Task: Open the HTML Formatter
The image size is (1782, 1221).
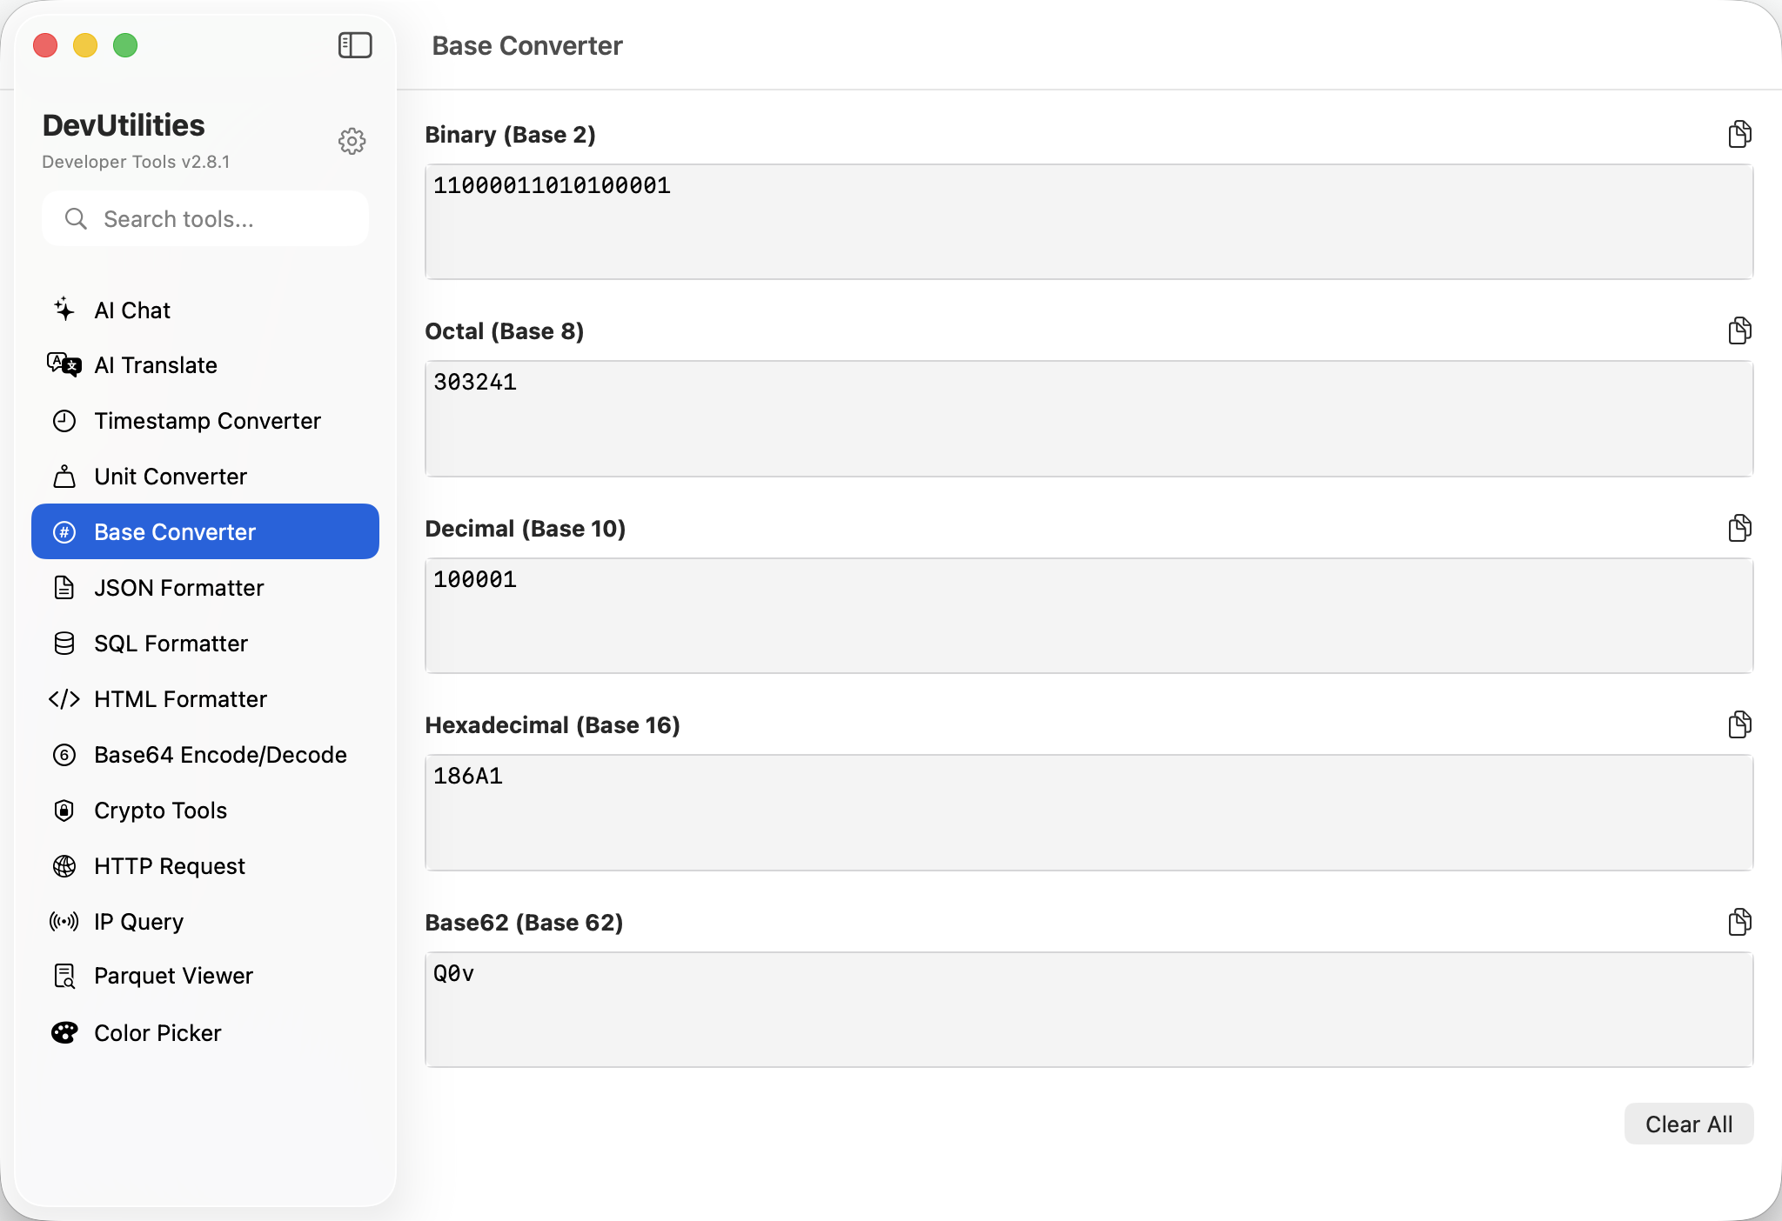Action: 180,698
